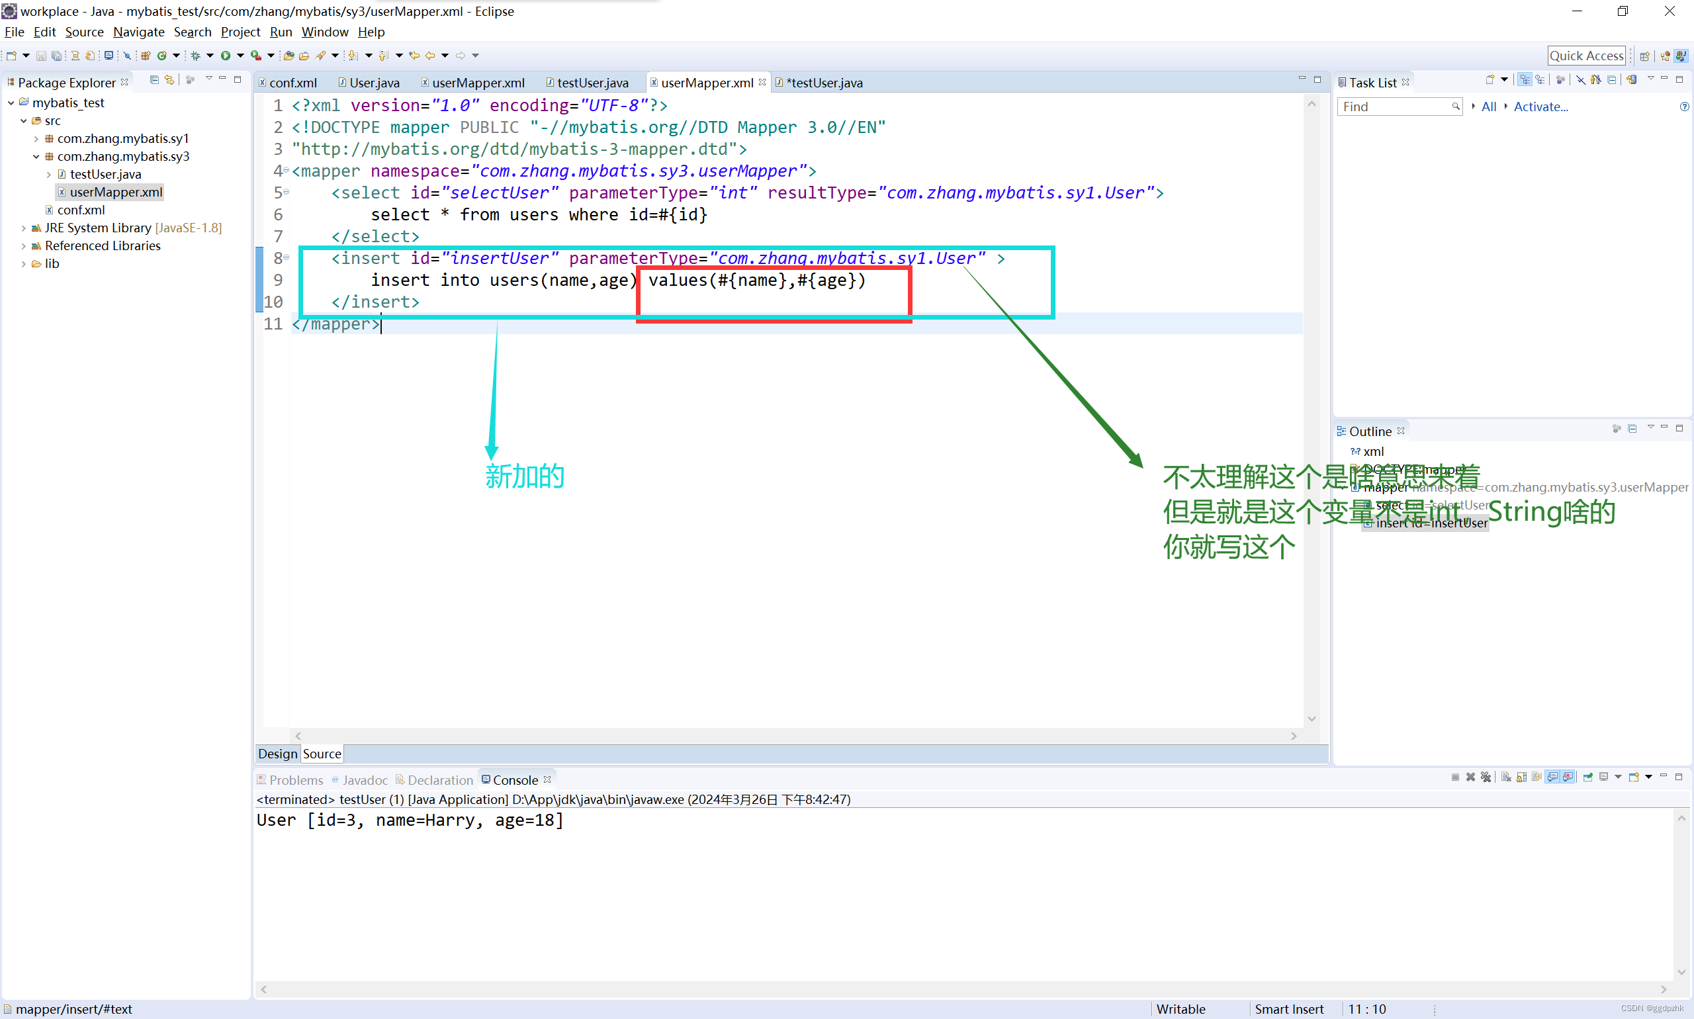Screen dimensions: 1694x1019
Task: Click the editor vertical scrollbar down arrow
Action: point(1312,719)
